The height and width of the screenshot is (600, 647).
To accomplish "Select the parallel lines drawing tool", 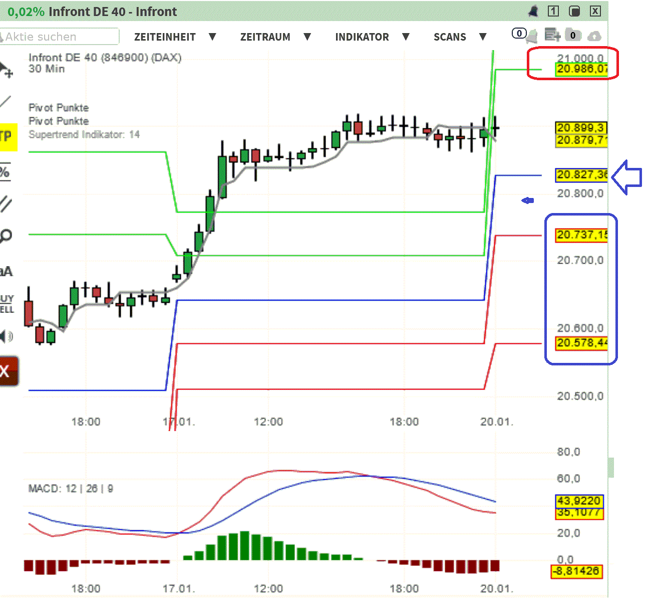I will 8,203.
